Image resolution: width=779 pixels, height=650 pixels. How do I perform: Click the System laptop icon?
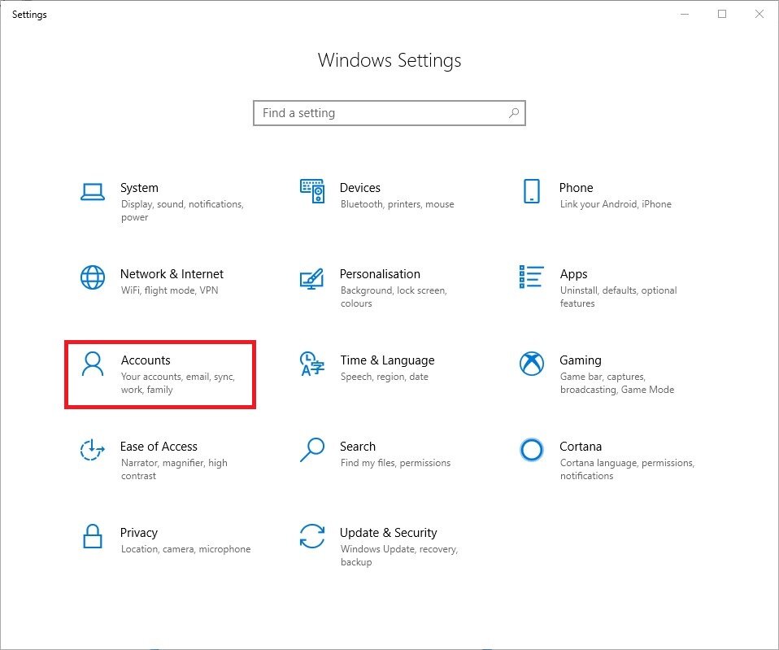click(x=93, y=192)
